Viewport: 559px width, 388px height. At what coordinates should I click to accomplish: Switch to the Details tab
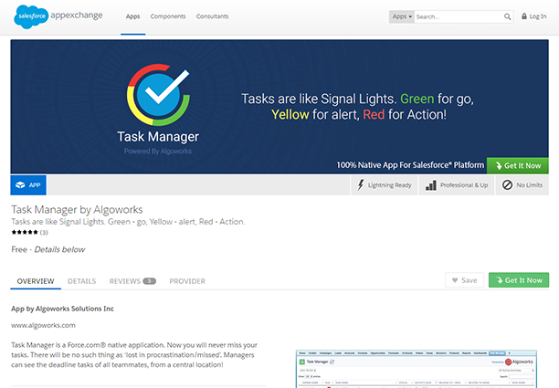pos(81,281)
